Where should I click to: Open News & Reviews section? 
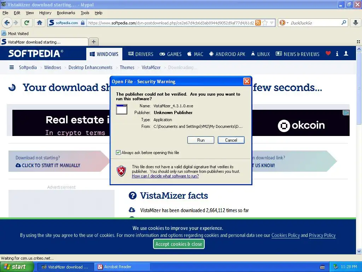click(x=298, y=54)
